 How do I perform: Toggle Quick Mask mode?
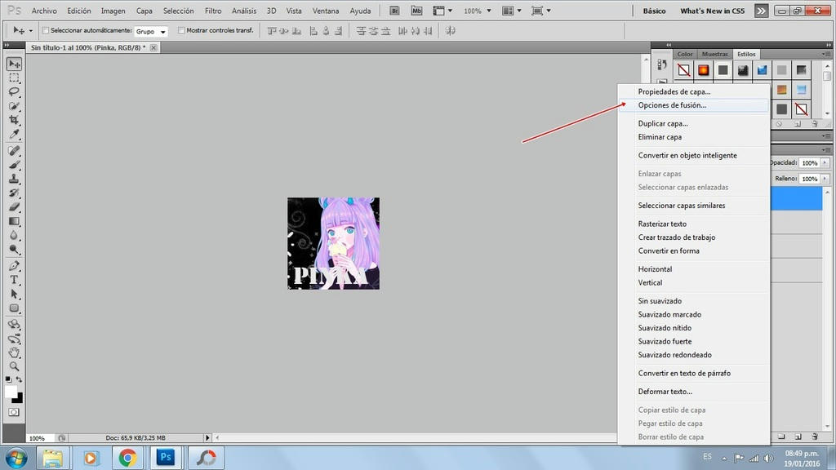pos(14,412)
